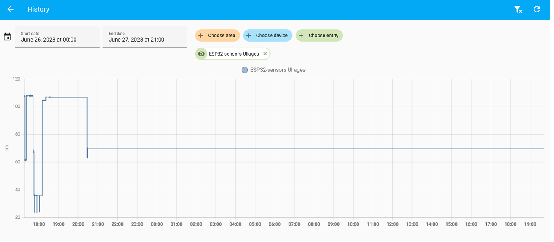The image size is (554, 242).
Task: Open Choose area picker
Action: coord(218,36)
